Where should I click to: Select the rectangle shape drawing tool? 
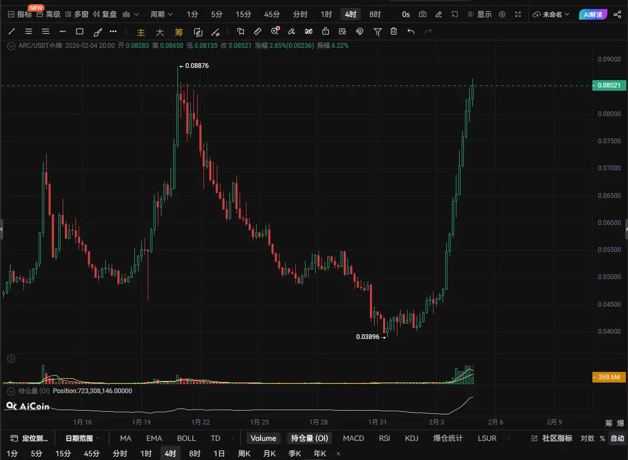(x=80, y=31)
